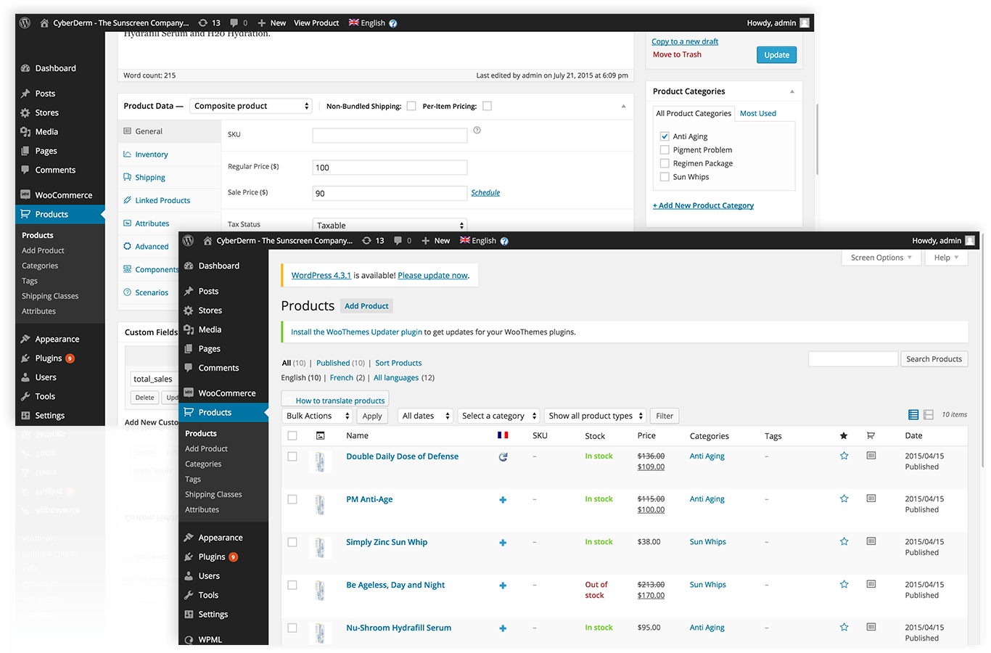Click Update button in back window
This screenshot has height=653, width=991.
(x=777, y=55)
